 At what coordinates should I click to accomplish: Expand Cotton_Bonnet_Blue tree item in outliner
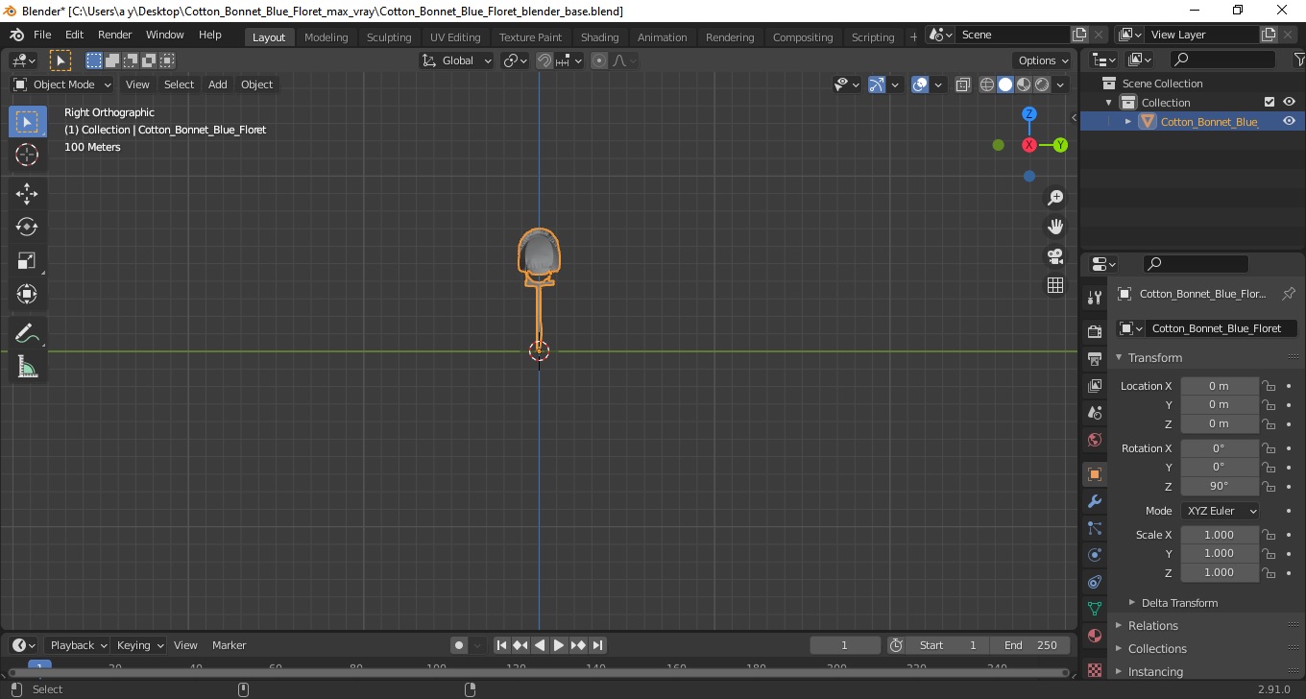click(1128, 121)
